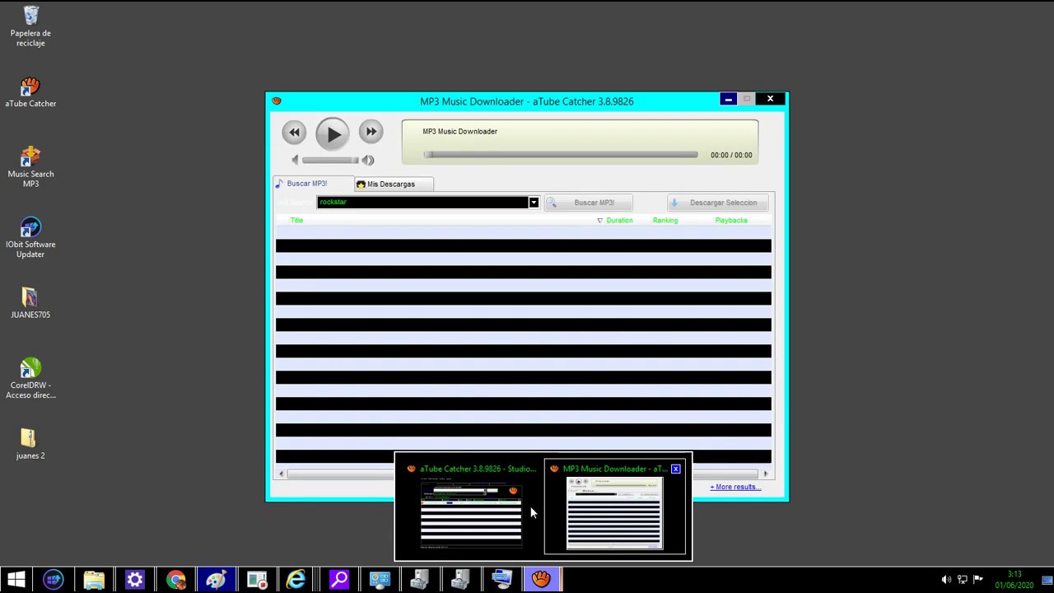Image resolution: width=1054 pixels, height=593 pixels.
Task: Close the MP3 Music Downloader preview thumbnail
Action: pos(676,469)
